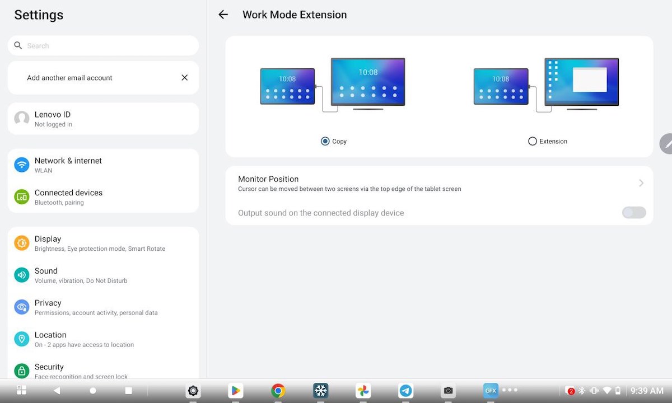The image size is (672, 403).
Task: Click the 9:39 AM clock
Action: point(647,391)
